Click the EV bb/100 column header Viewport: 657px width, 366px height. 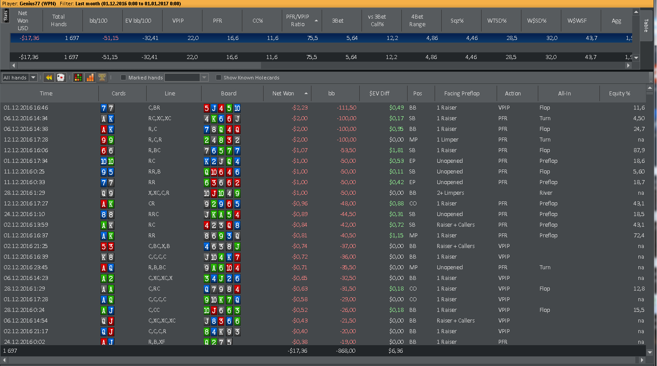click(138, 20)
